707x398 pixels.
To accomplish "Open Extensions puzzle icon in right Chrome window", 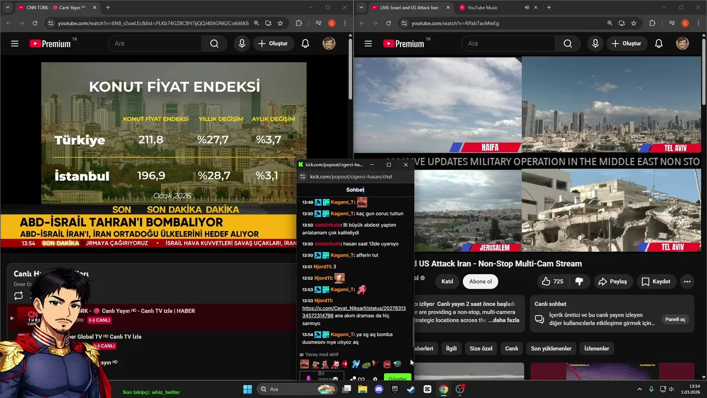I will pyautogui.click(x=652, y=23).
